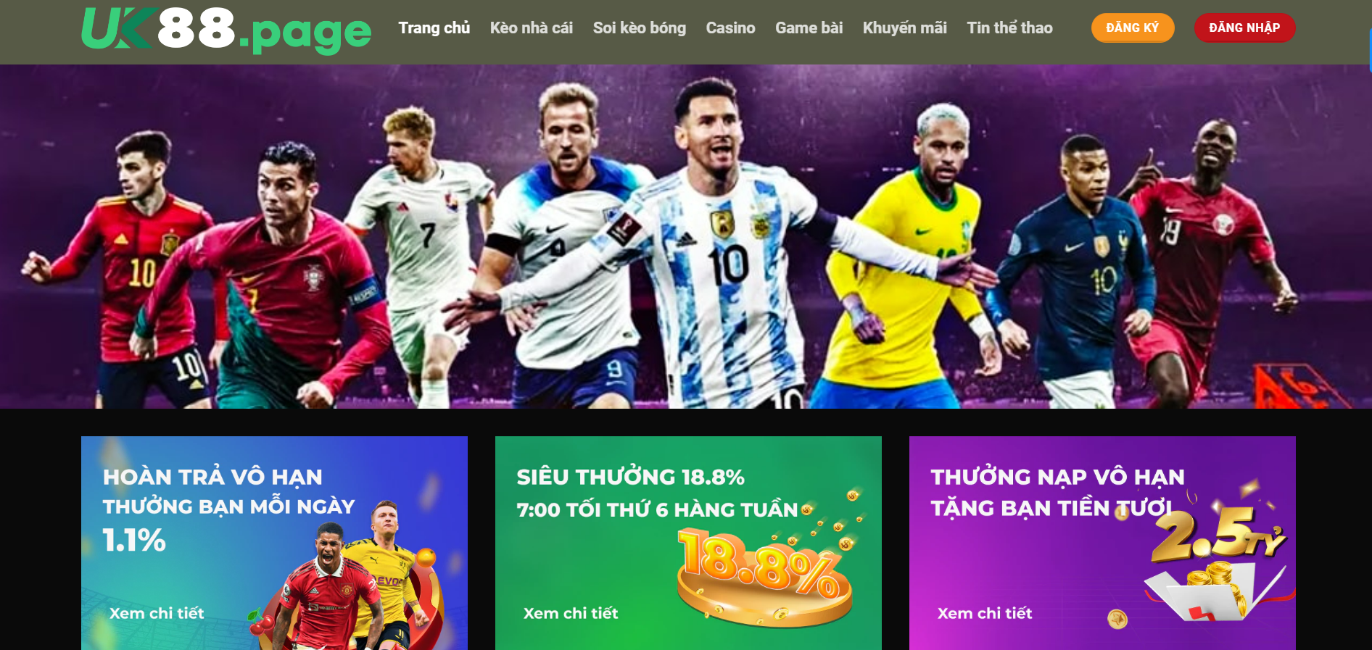Select Game bài in navigation
1372x650 pixels.
(809, 28)
